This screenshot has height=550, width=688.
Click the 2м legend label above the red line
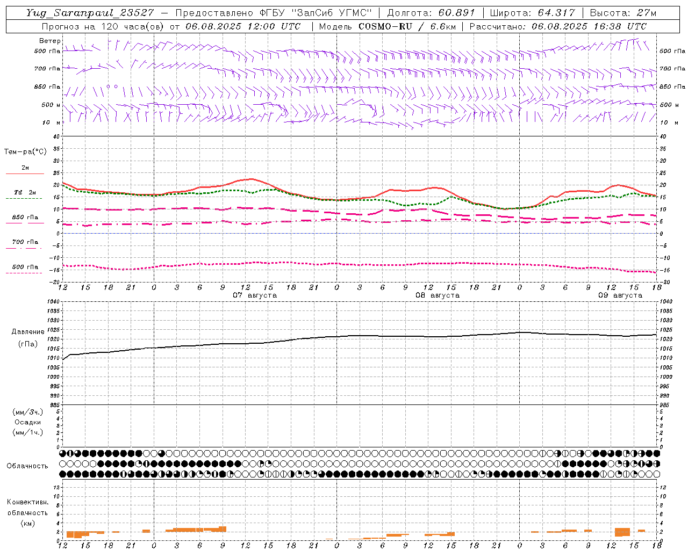pos(25,168)
